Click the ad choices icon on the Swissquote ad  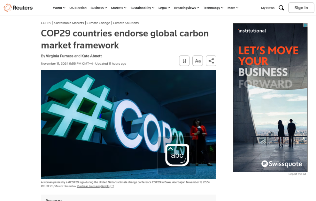click(305, 25)
